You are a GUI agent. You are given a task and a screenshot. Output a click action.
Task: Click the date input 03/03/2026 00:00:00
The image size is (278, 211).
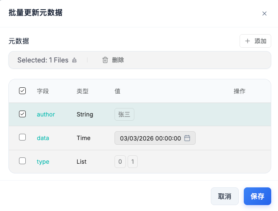click(155, 138)
